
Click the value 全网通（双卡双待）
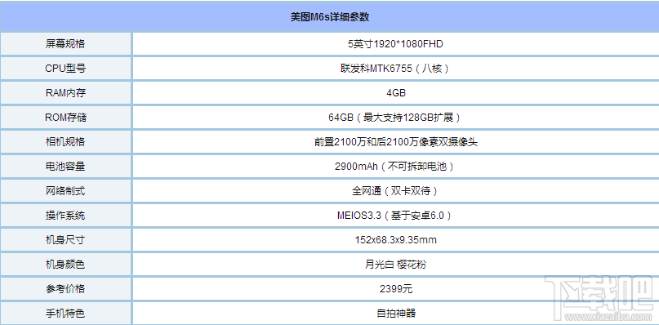[396, 191]
